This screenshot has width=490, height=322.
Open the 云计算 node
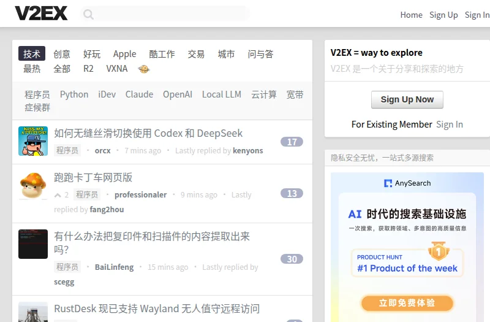pos(264,94)
